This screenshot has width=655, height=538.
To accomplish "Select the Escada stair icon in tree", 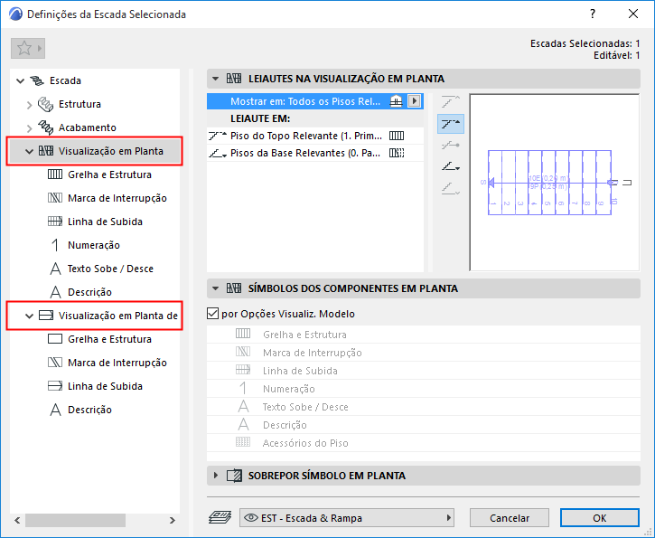I will tap(37, 80).
